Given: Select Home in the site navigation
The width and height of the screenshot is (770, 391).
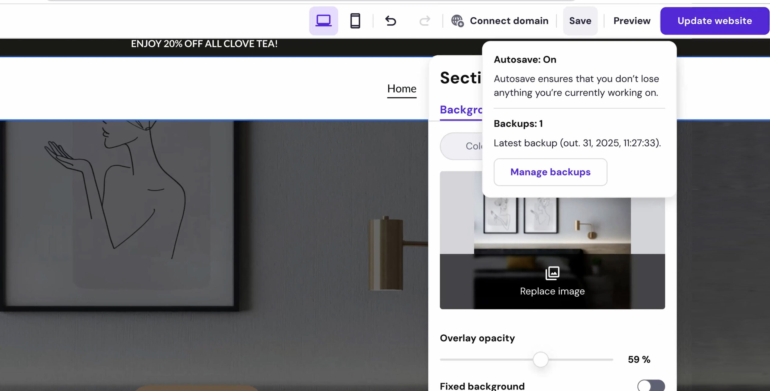Looking at the screenshot, I should 402,88.
